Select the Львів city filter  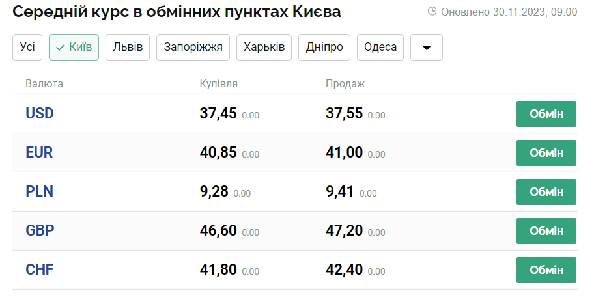coord(128,48)
